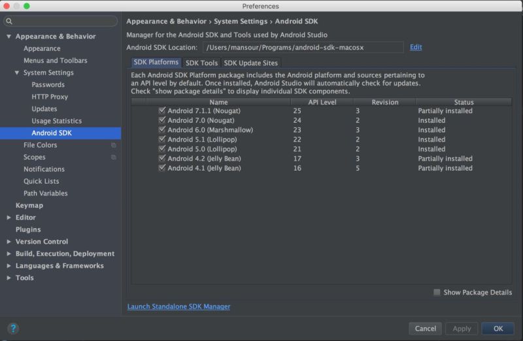Open Menus and Toolbars settings
This screenshot has height=341, width=523.
coord(56,60)
